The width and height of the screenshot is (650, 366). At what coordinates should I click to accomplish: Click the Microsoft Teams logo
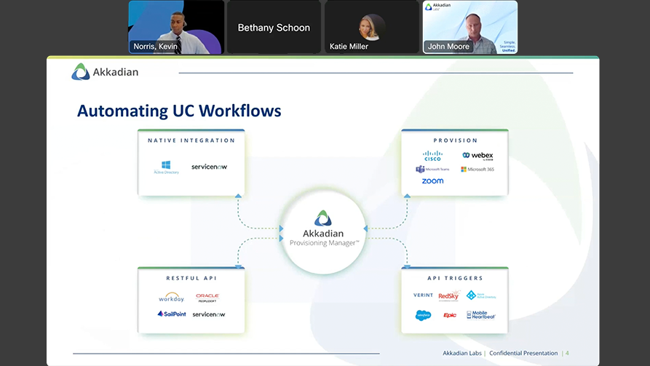(432, 169)
